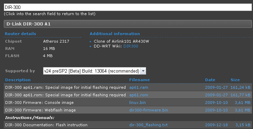253x129 pixels.
Task: Click the return-to-list hint below search
Action: point(50,14)
